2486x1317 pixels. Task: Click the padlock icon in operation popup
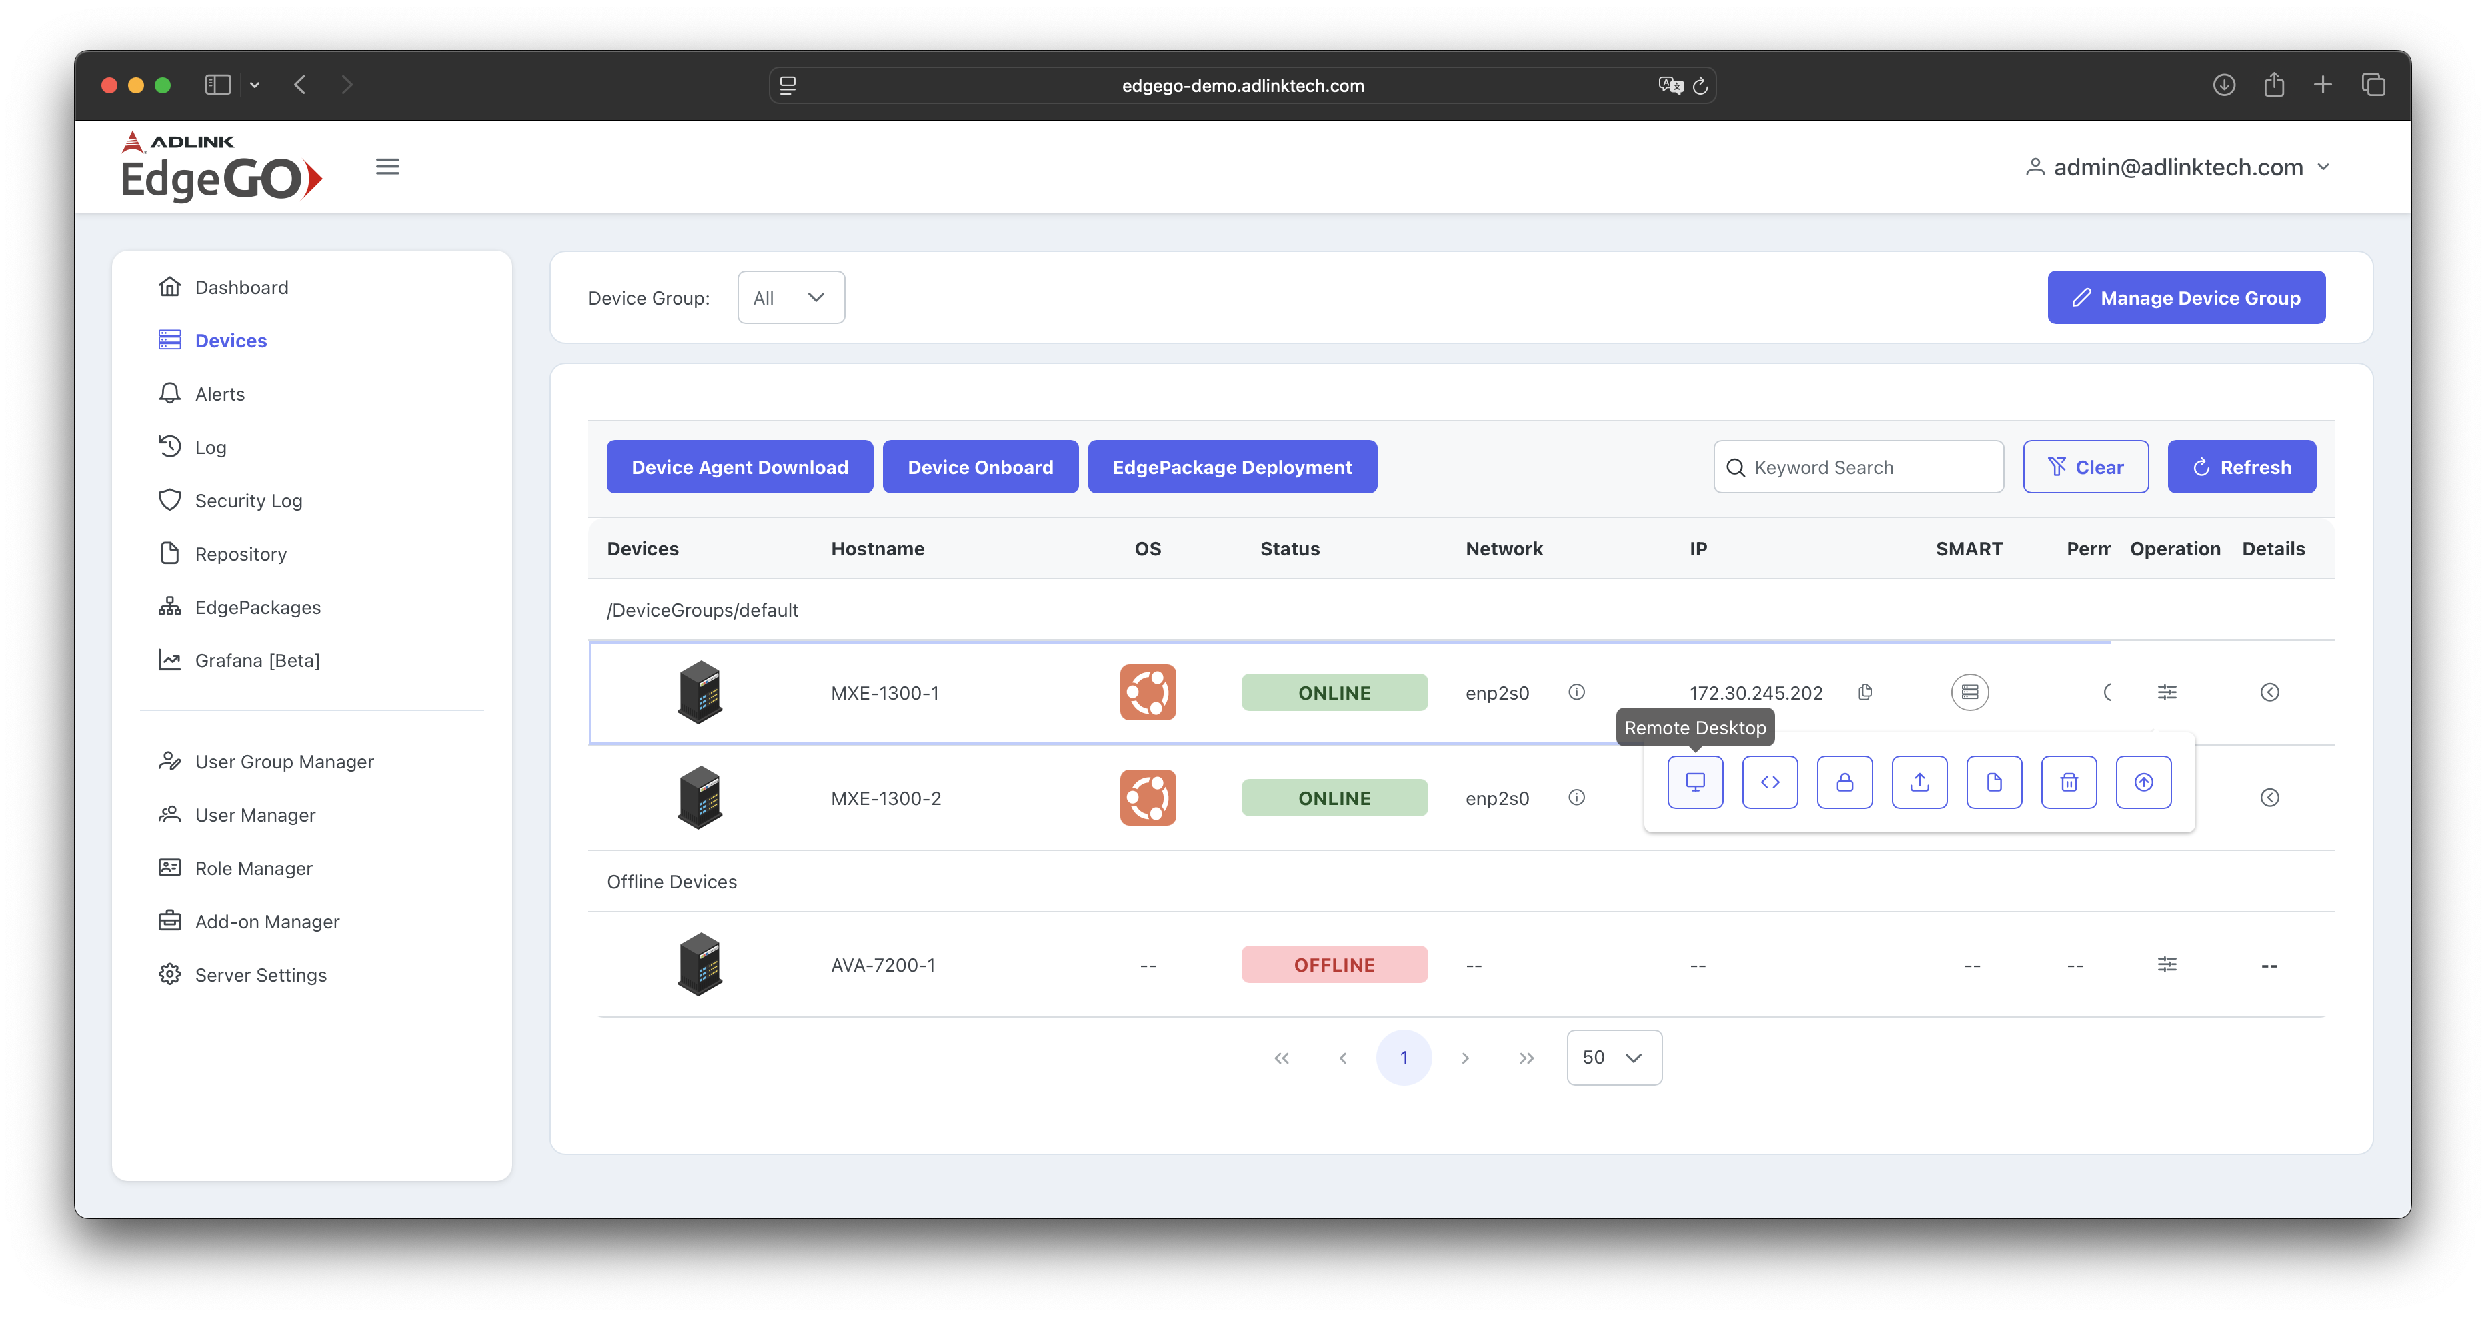[x=1844, y=782]
